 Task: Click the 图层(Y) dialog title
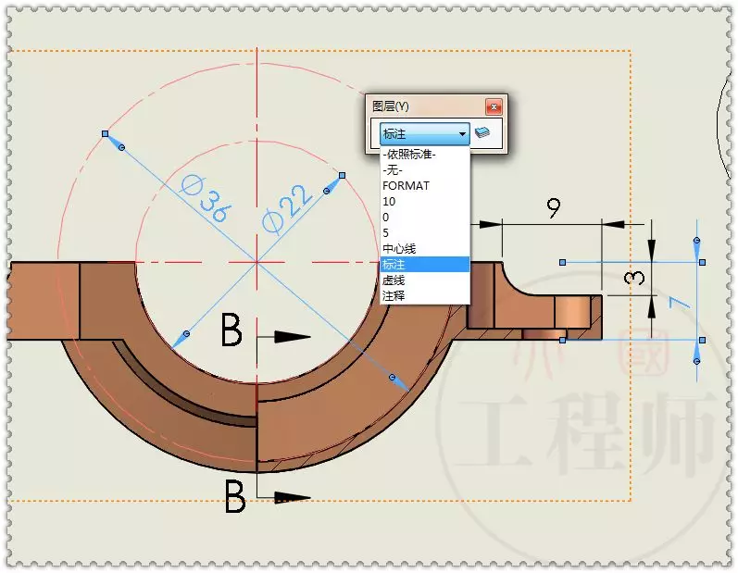tap(390, 106)
